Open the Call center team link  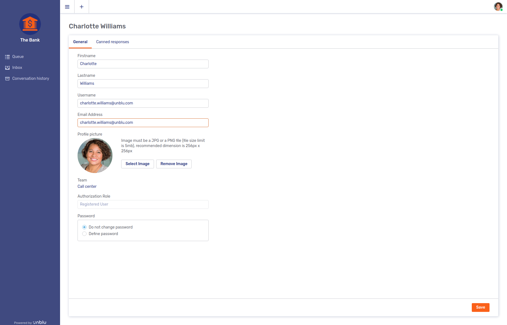click(x=87, y=186)
